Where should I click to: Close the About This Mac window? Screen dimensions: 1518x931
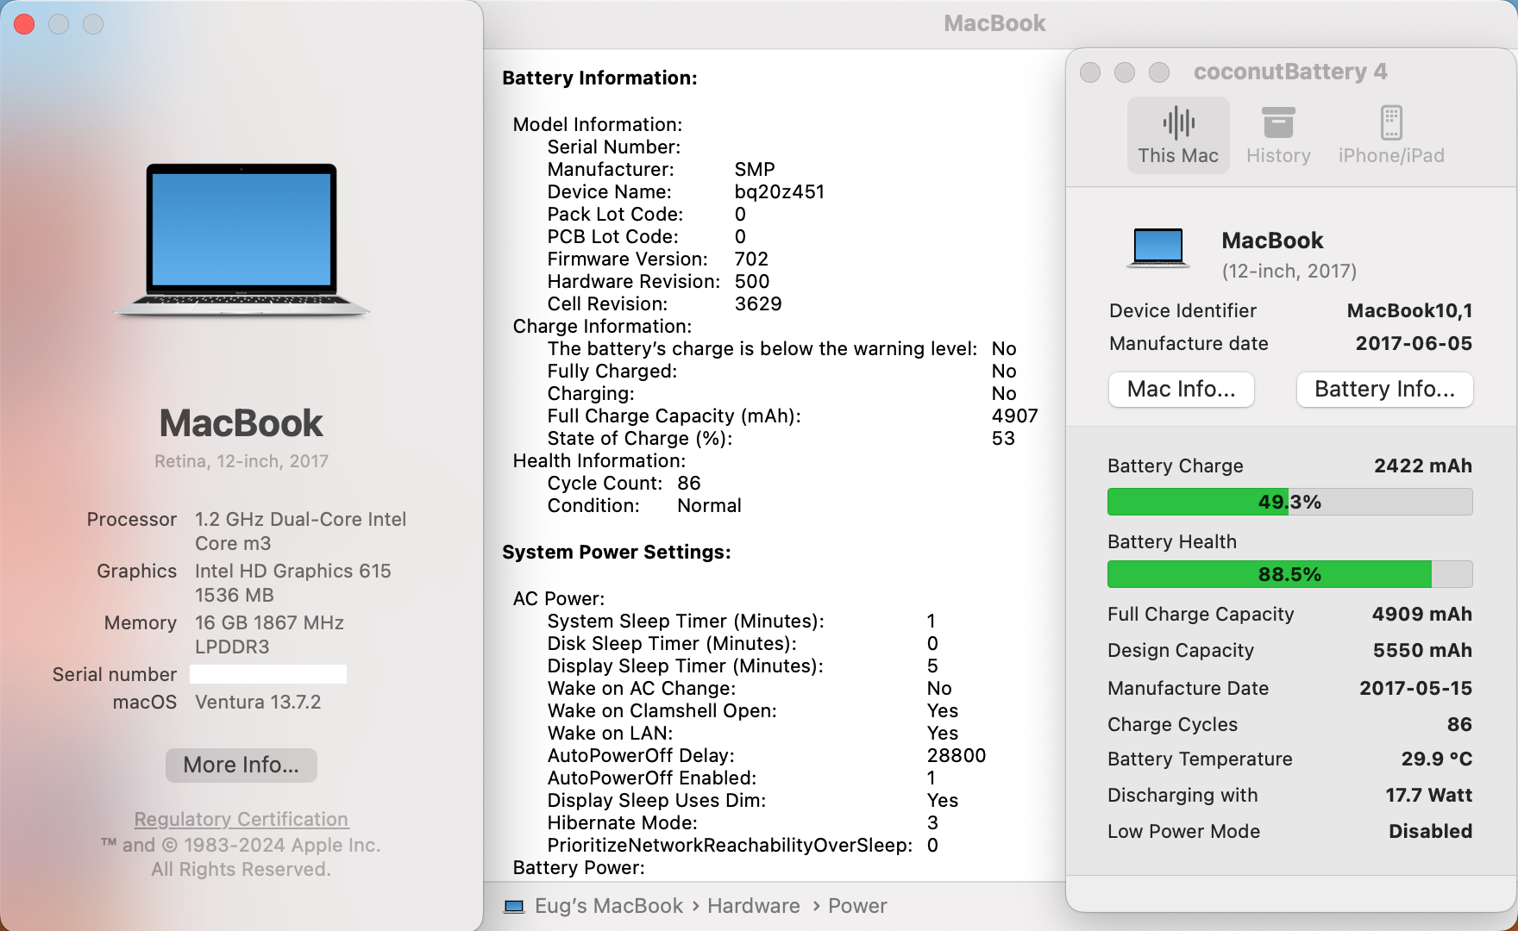coord(24,24)
